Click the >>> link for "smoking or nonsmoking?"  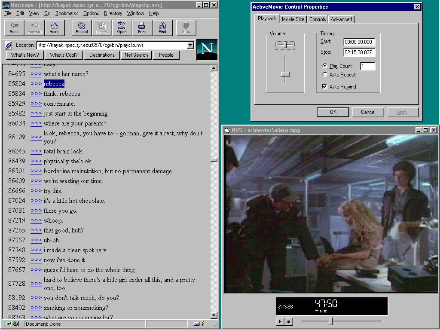pos(36,308)
